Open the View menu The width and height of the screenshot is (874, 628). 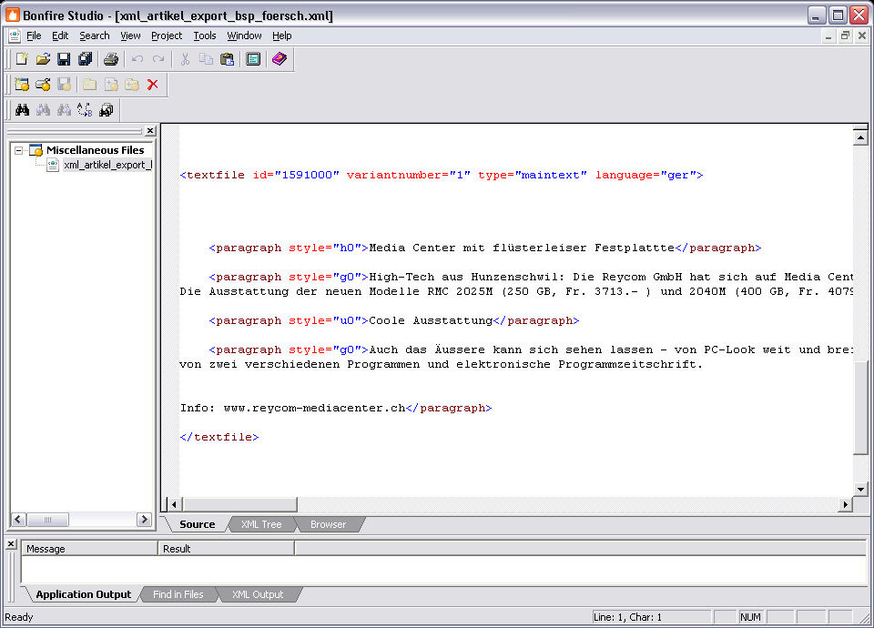(x=130, y=35)
